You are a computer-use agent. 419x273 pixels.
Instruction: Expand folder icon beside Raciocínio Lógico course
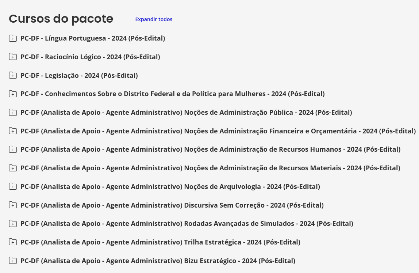point(13,57)
